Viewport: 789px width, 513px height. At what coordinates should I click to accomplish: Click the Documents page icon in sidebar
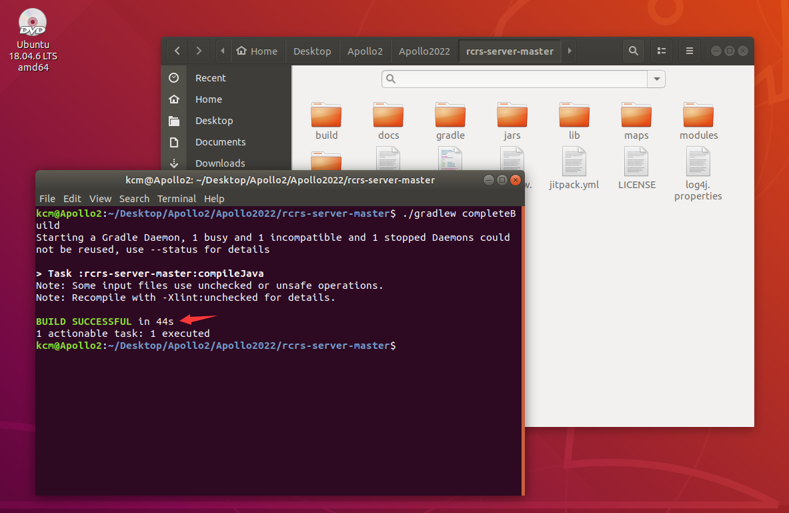(174, 142)
